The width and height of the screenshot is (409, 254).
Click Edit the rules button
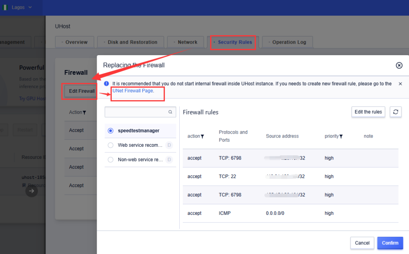pos(368,112)
